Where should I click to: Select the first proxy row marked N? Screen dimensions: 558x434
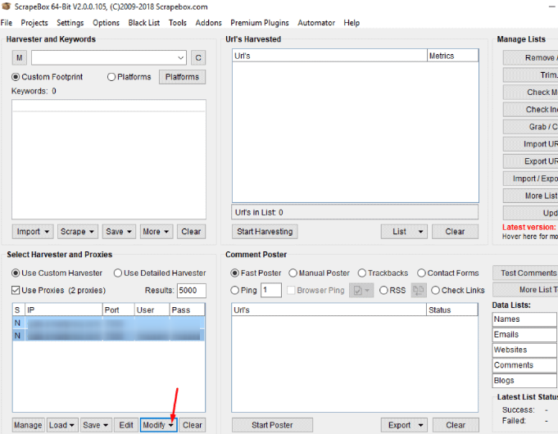(108, 323)
